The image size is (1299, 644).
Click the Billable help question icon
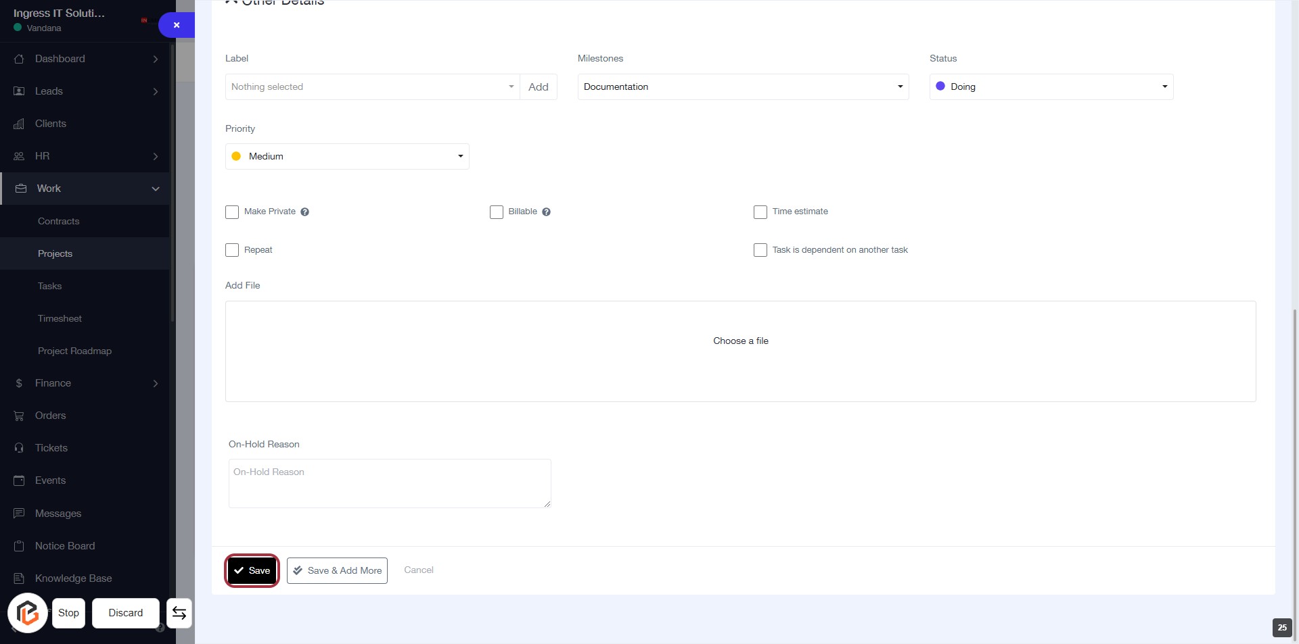546,212
